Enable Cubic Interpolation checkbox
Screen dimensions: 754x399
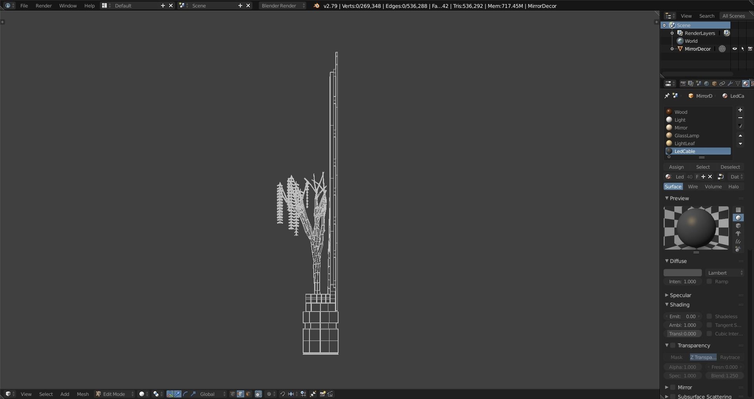(x=709, y=333)
